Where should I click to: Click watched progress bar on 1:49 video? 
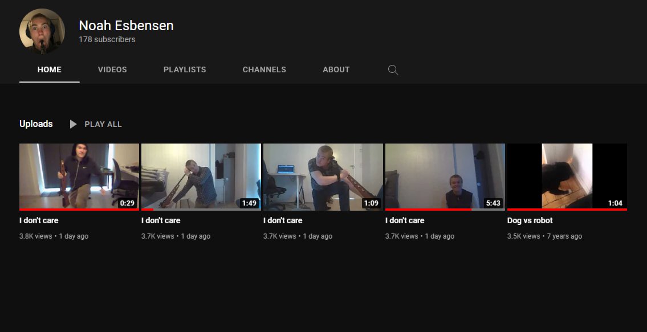pyautogui.click(x=147, y=210)
